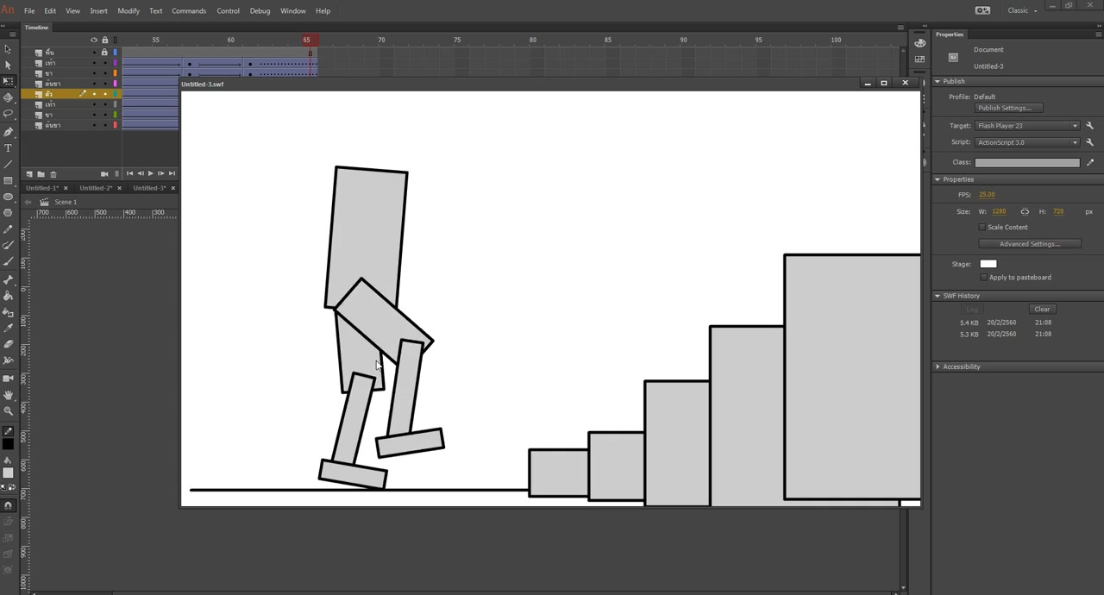Create a new layer in timeline
The height and width of the screenshot is (595, 1104).
(29, 174)
